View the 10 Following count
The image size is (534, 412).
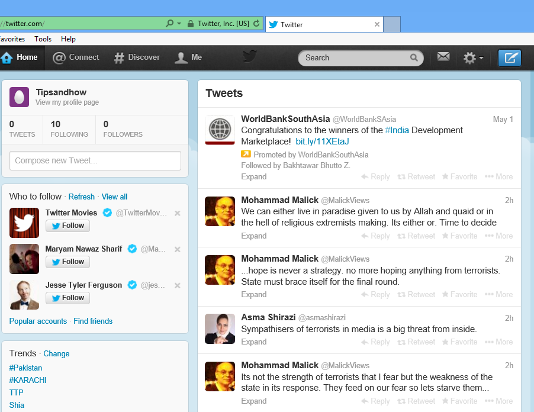coord(69,129)
